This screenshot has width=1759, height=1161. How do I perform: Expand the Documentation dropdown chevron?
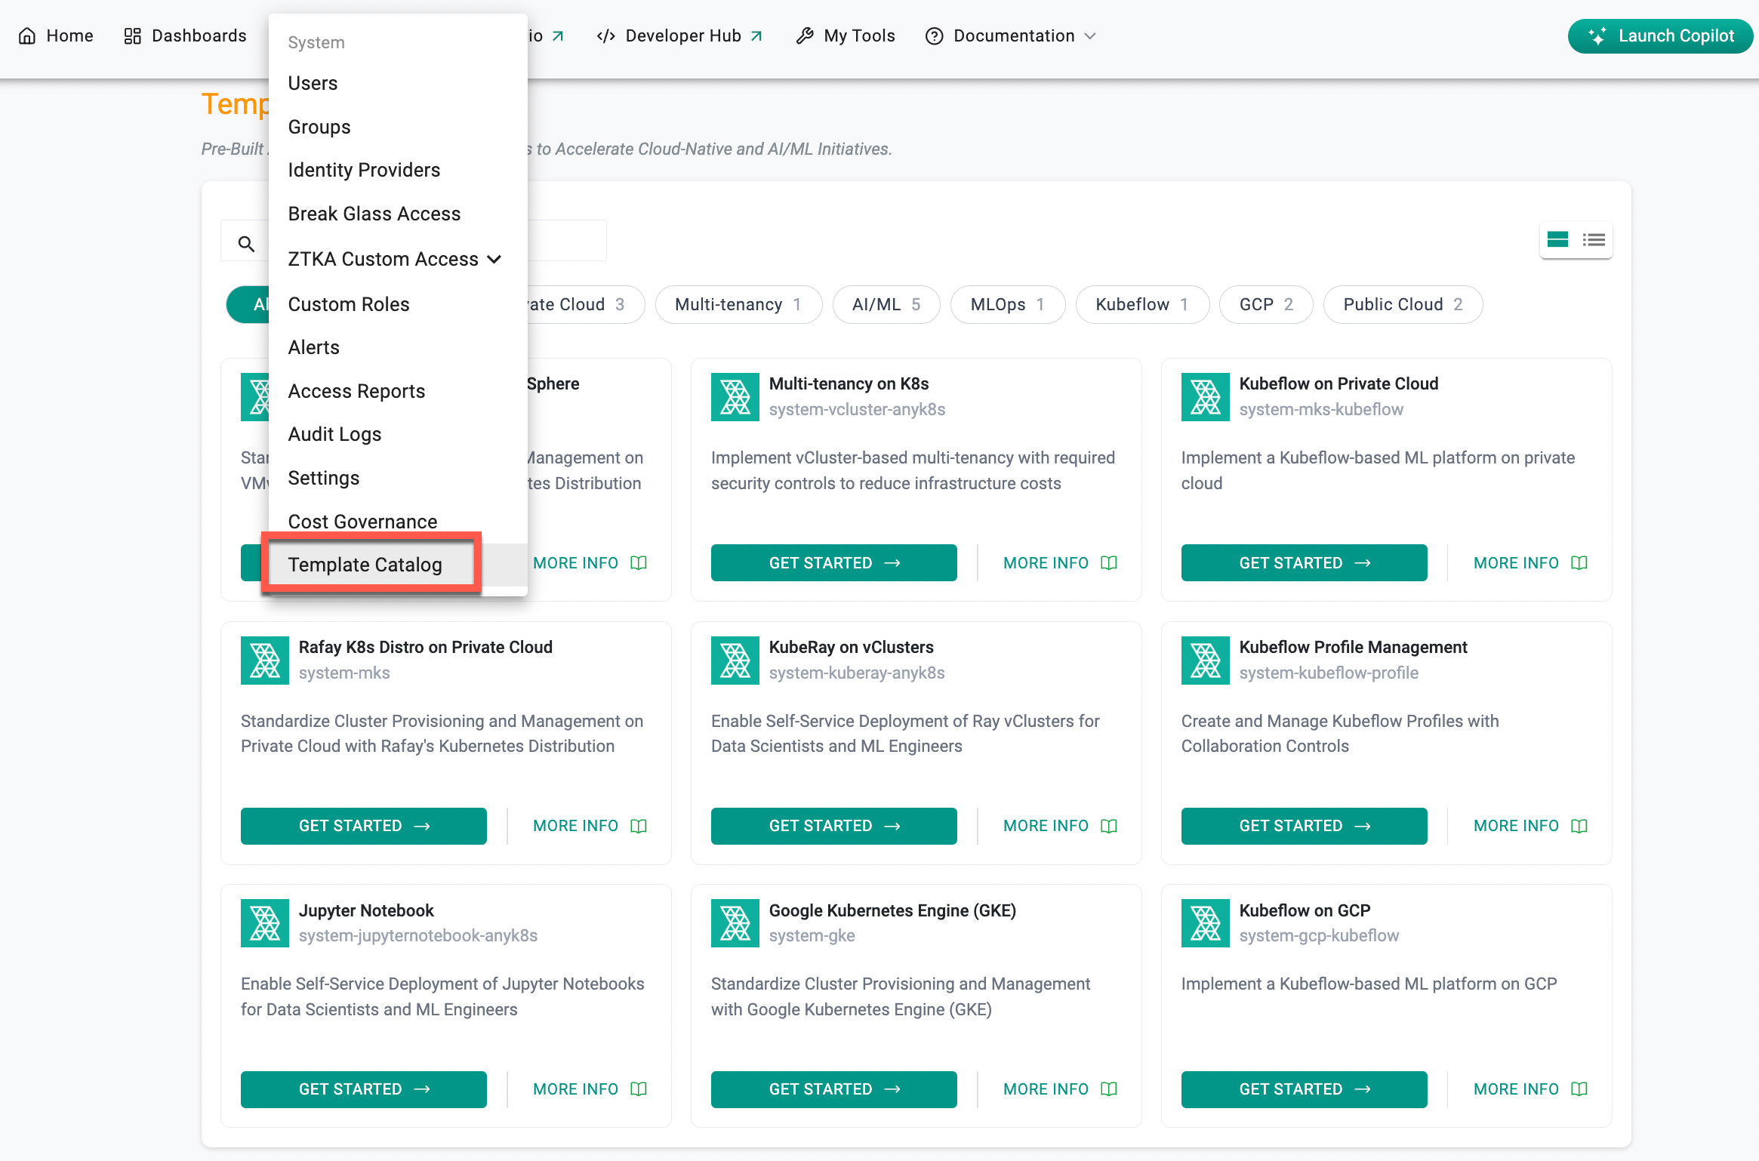point(1090,36)
